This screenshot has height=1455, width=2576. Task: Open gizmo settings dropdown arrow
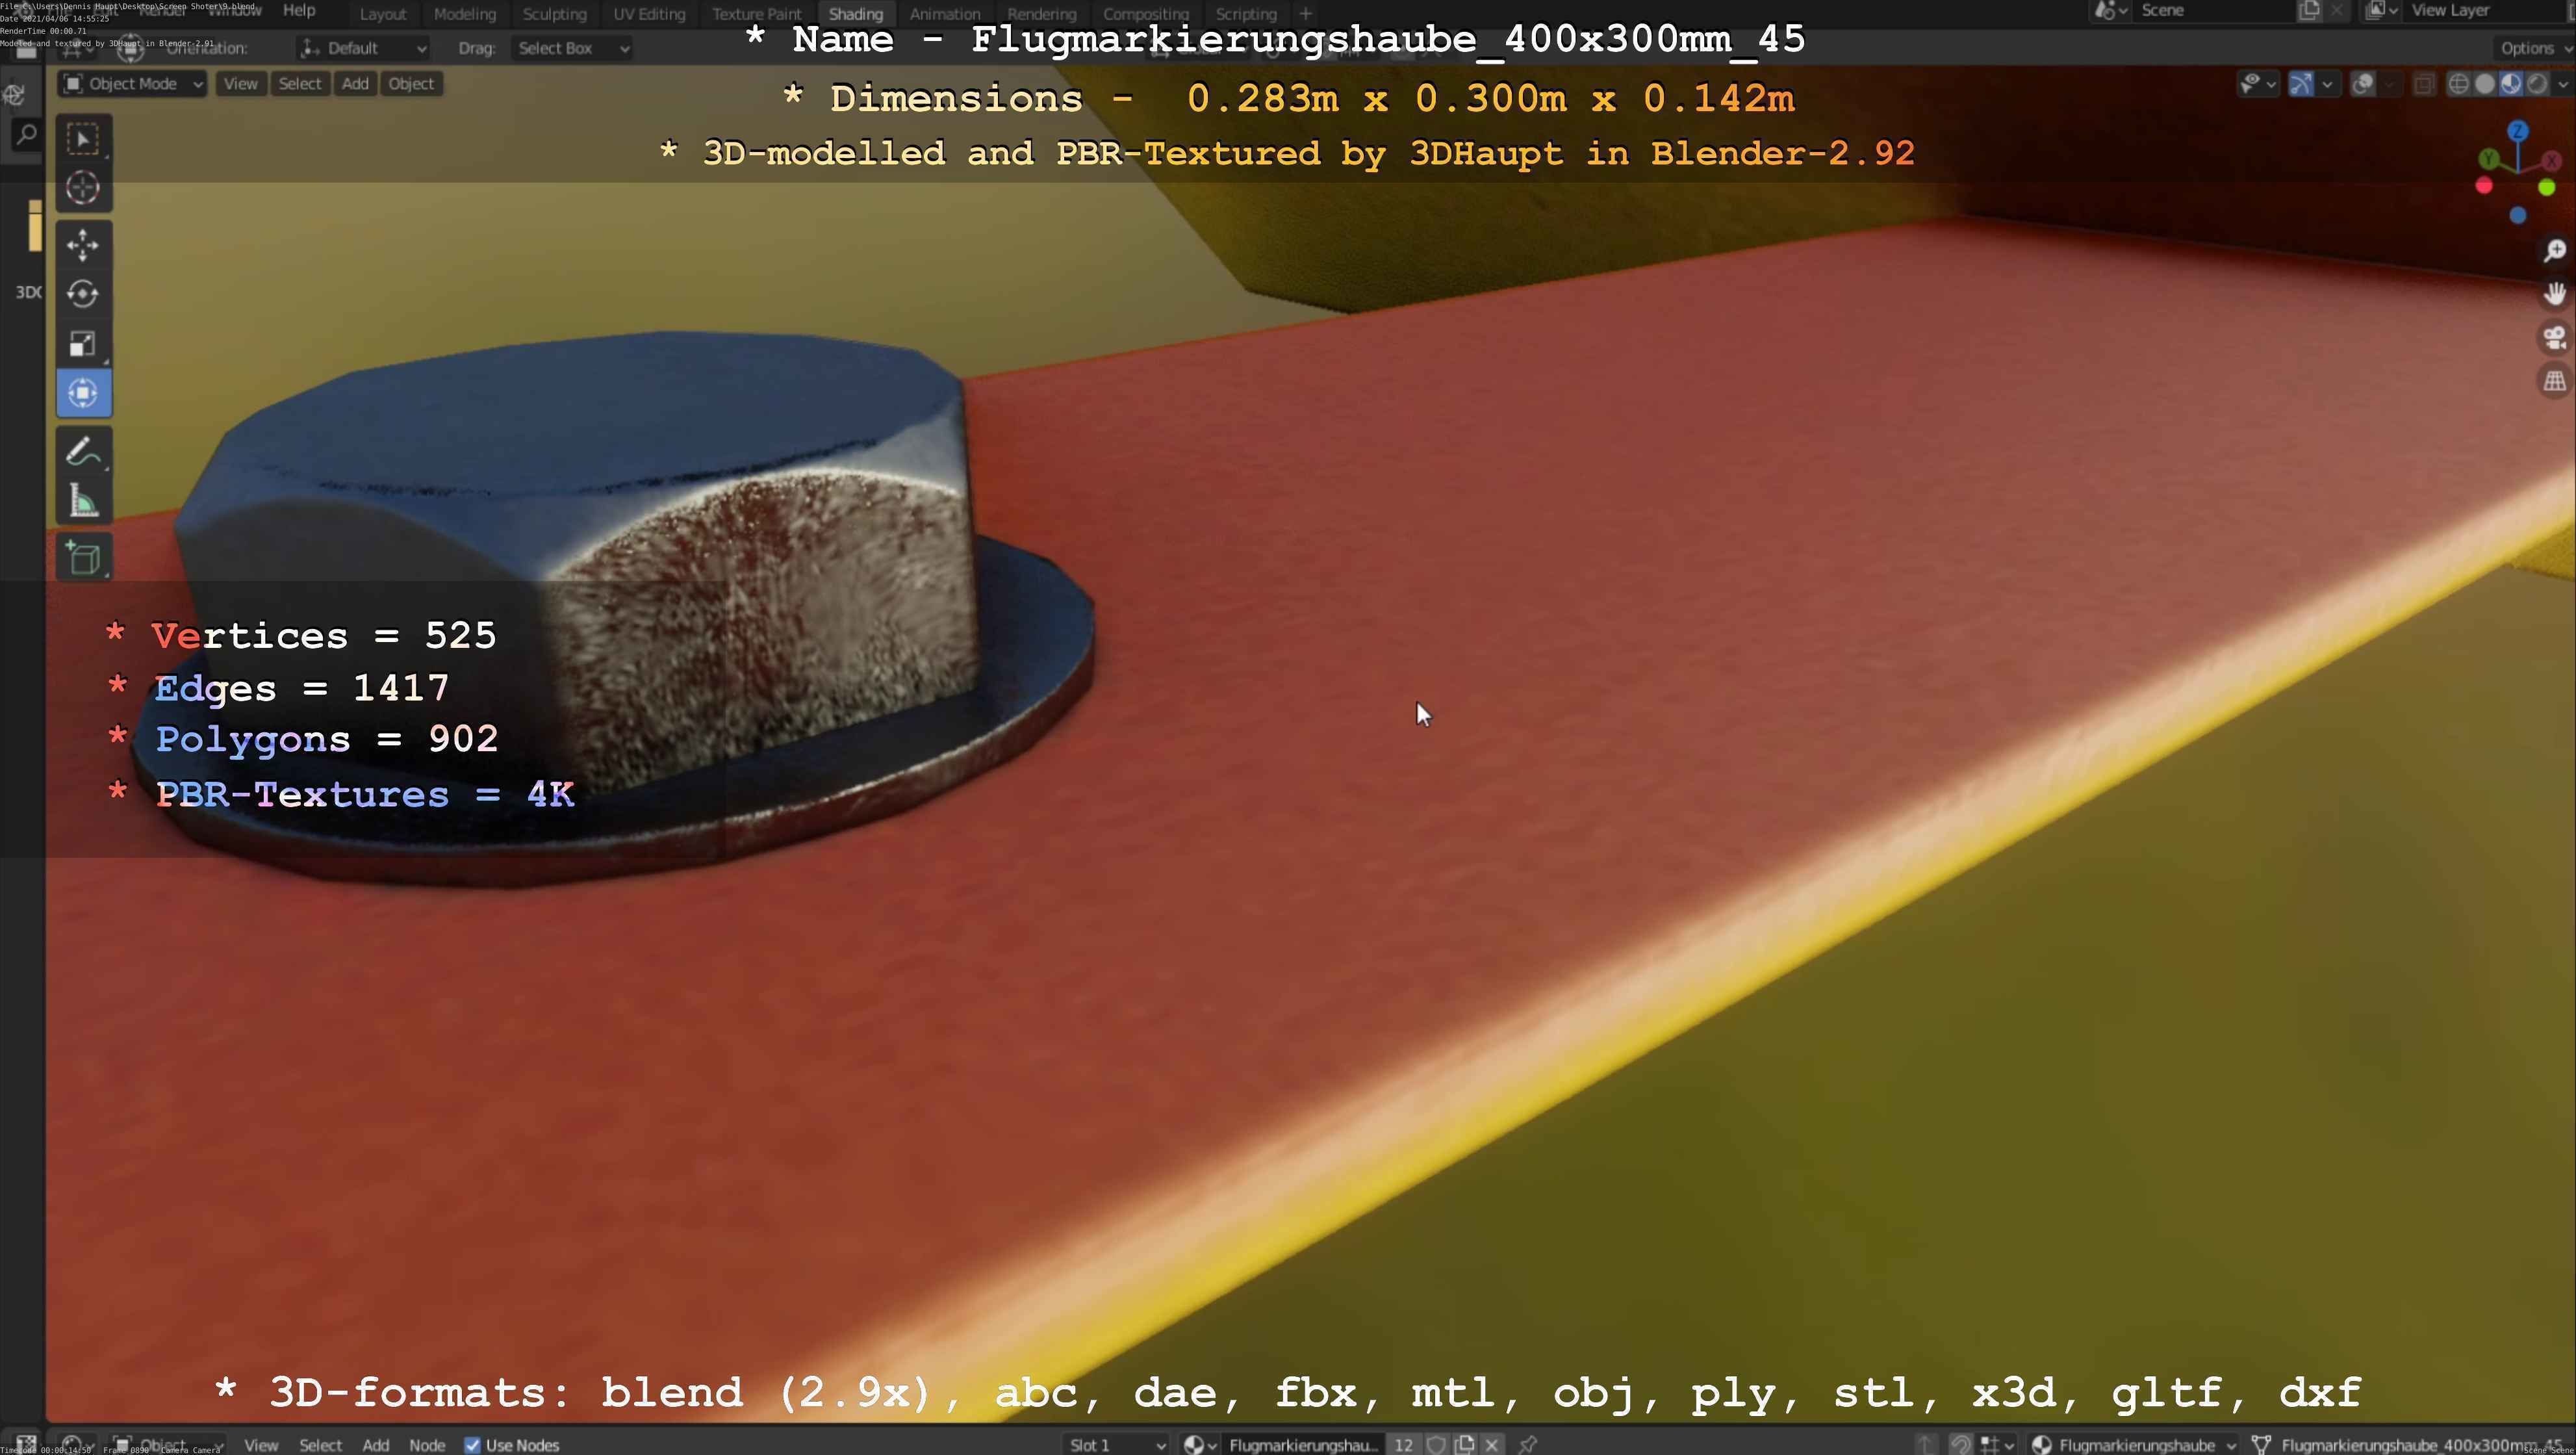[2327, 84]
